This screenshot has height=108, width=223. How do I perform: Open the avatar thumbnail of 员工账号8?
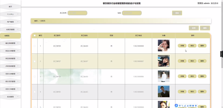164,46
